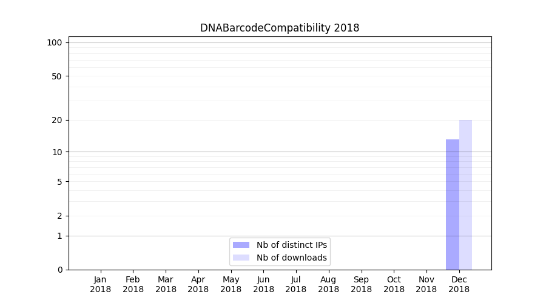Viewport: 546px width, 303px height.
Task: Click the Dec 2018 x-axis label
Action: (x=459, y=284)
